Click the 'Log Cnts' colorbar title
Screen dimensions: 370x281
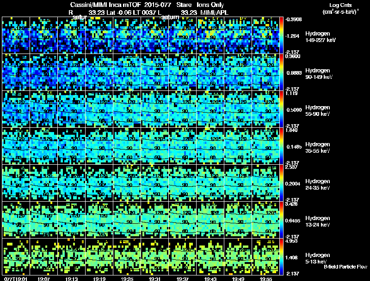(x=340, y=5)
